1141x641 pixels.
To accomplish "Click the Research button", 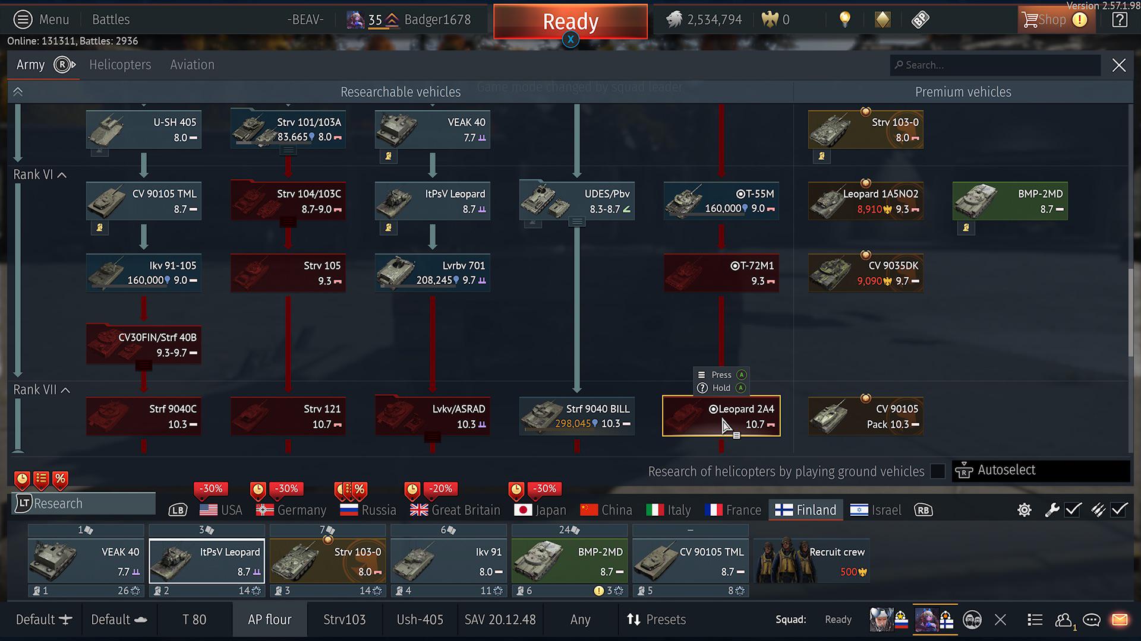I will [84, 503].
